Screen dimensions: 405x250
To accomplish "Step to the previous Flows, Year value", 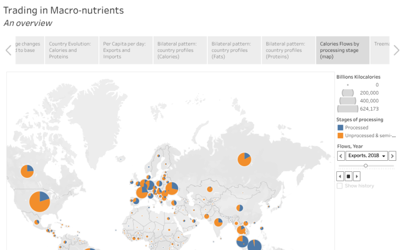I will [341, 156].
